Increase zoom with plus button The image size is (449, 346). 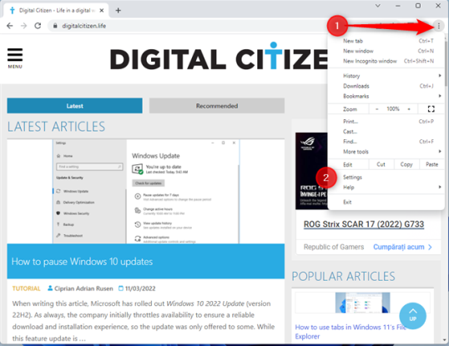coord(409,109)
